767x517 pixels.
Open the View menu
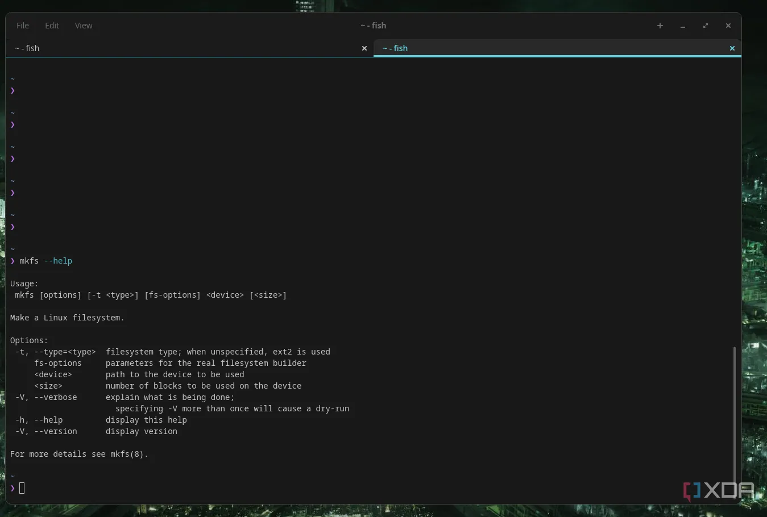[x=84, y=26]
